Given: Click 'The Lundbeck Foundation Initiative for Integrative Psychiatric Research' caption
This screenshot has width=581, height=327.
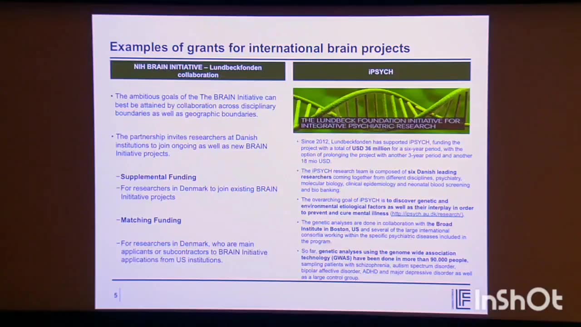Looking at the screenshot, I should tap(380, 123).
